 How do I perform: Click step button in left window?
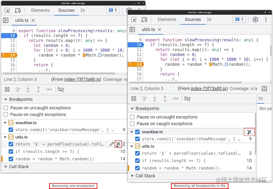(49, 89)
